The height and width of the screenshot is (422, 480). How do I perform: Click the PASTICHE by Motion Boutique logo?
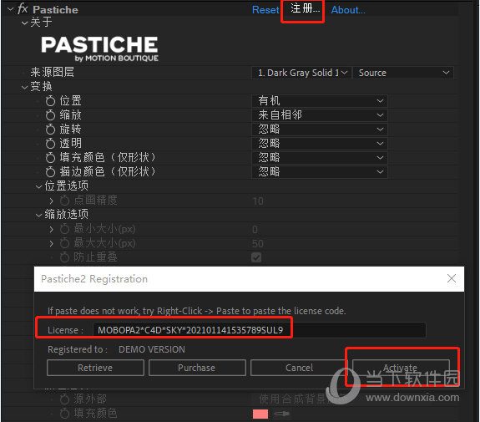click(100, 48)
